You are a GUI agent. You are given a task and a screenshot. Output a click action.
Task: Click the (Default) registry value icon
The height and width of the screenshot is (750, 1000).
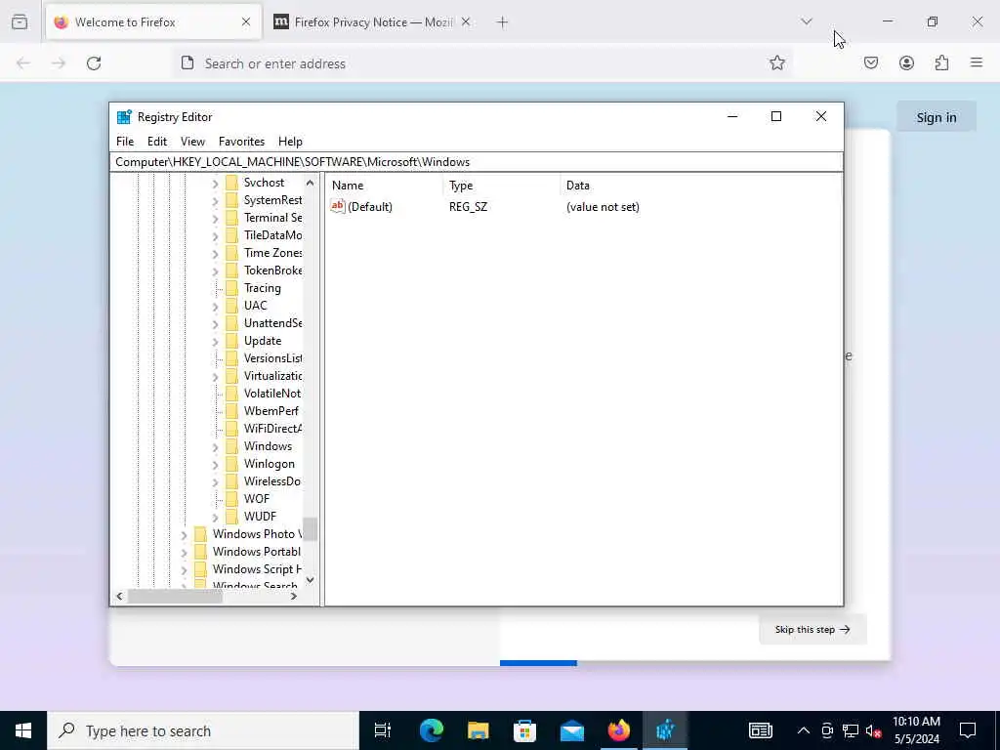pyautogui.click(x=337, y=206)
